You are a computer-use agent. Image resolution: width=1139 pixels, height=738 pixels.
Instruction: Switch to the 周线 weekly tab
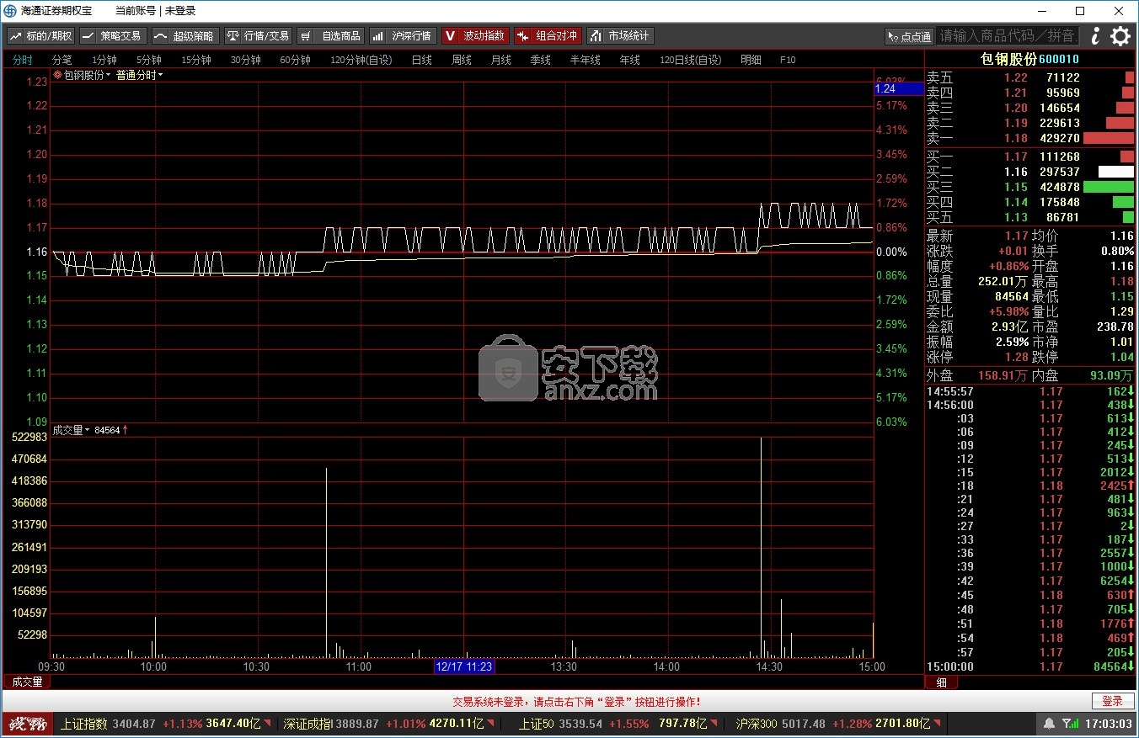pyautogui.click(x=461, y=60)
